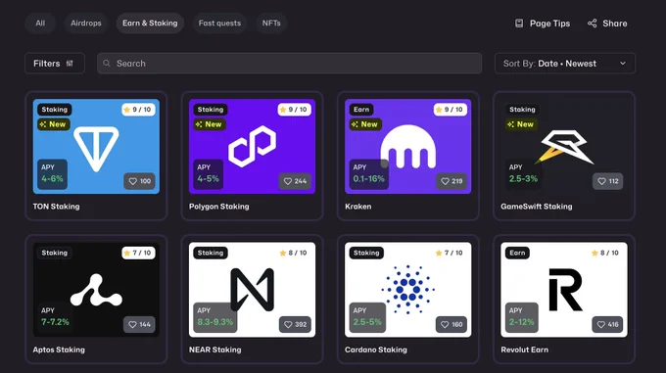Click the APY 7-7.2% label
This screenshot has width=666, height=373.
click(55, 317)
